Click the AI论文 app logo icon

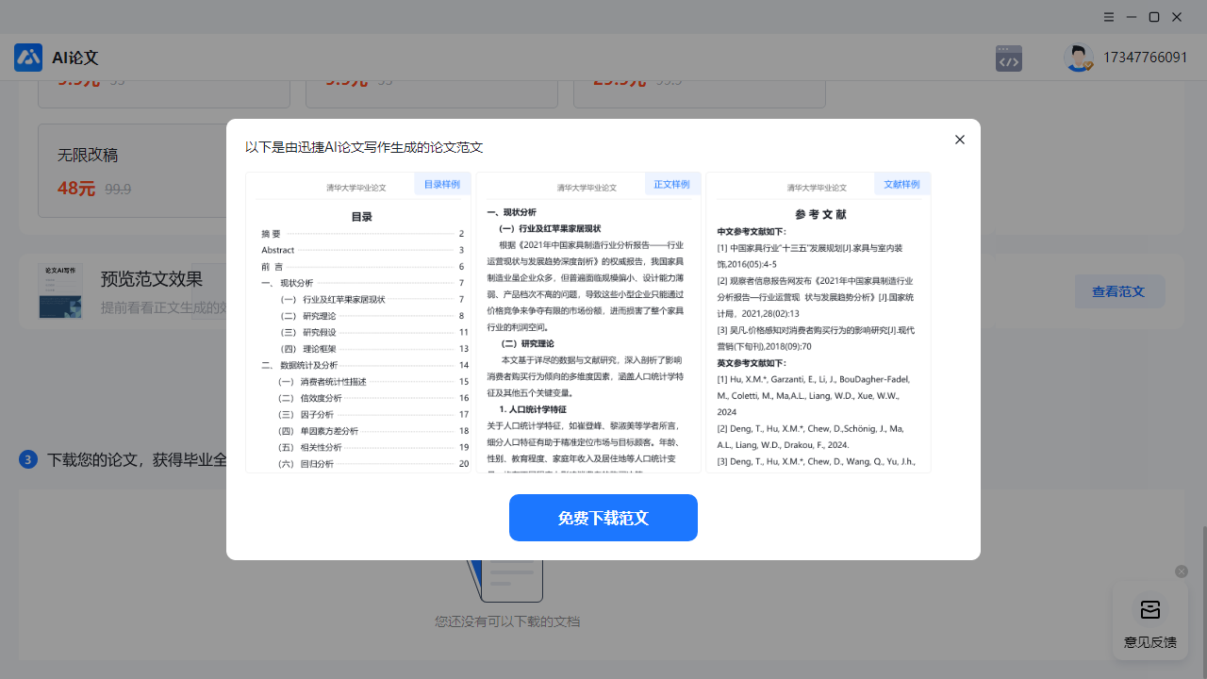28,58
